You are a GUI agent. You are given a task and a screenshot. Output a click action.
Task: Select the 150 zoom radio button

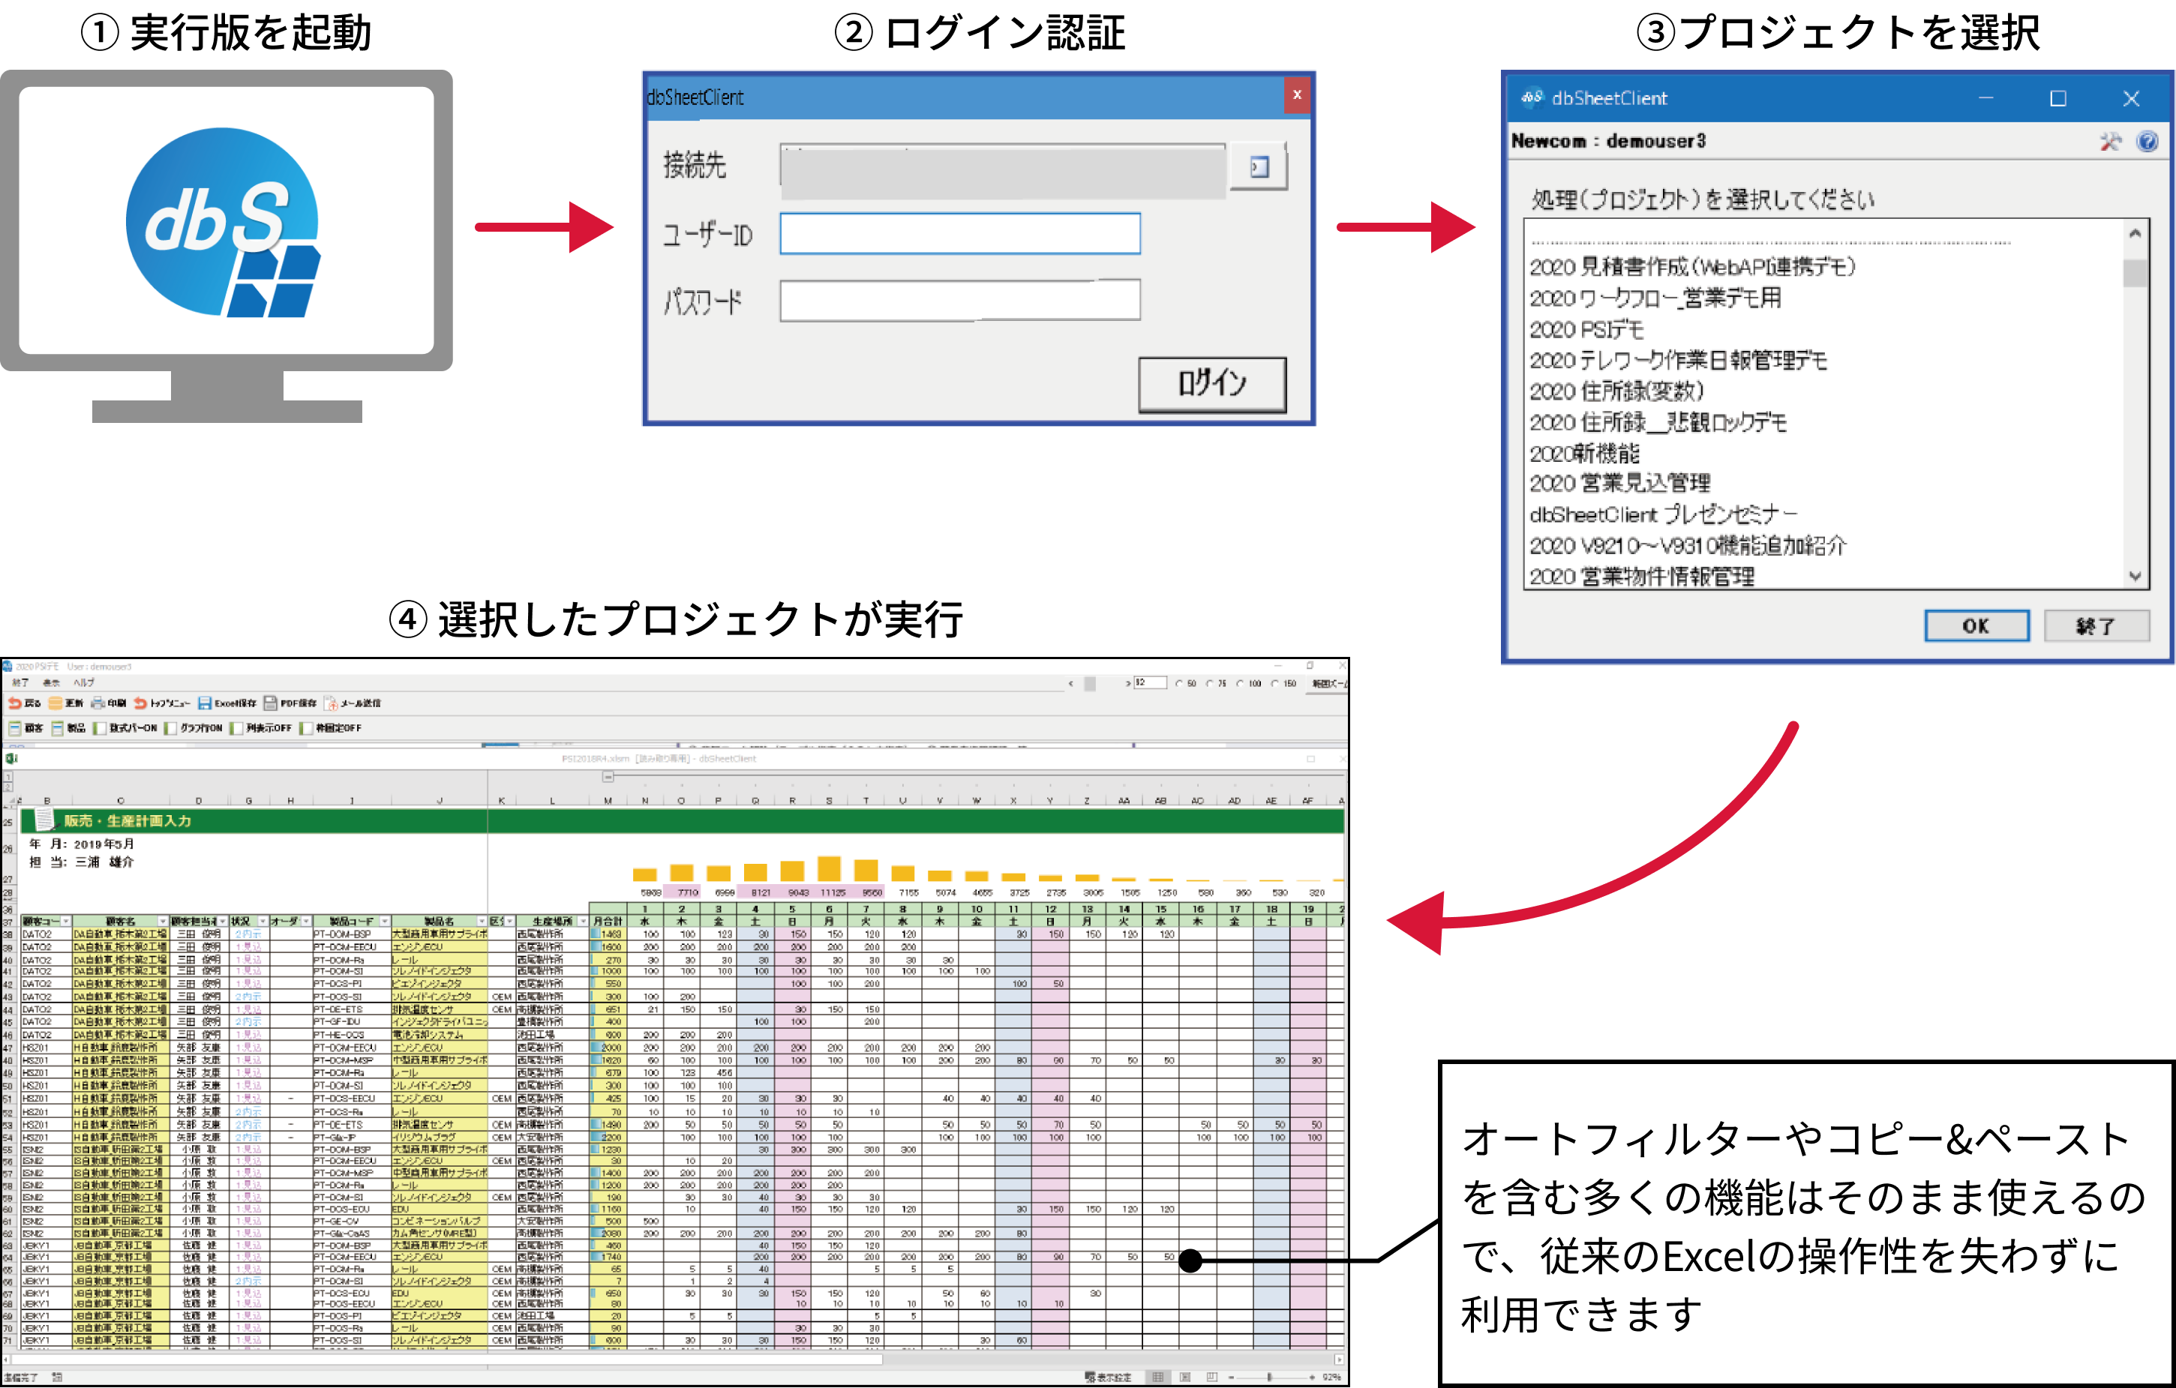click(1275, 684)
